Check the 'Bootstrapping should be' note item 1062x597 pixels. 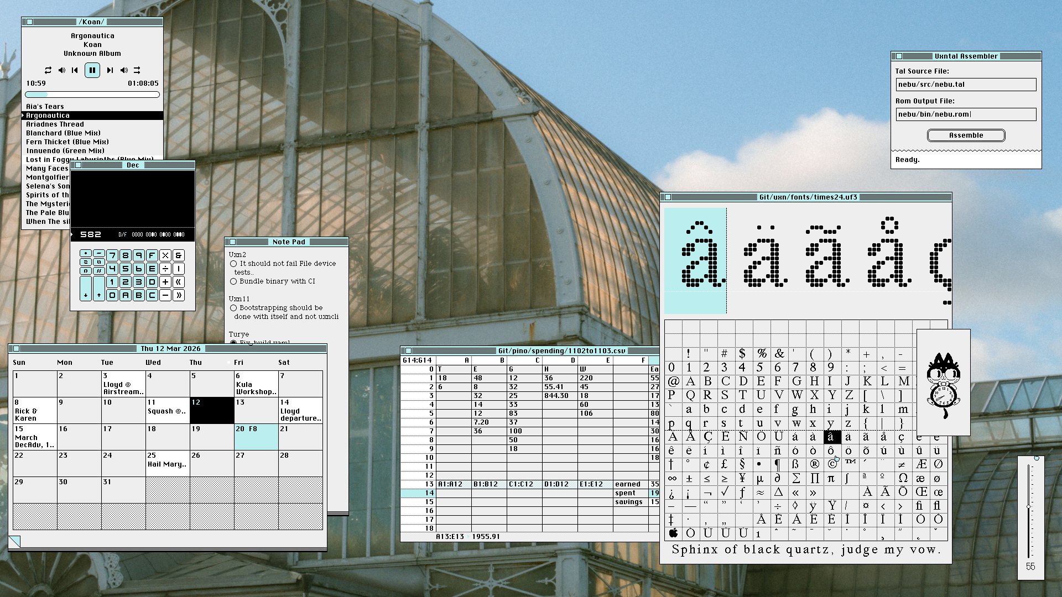coord(233,308)
